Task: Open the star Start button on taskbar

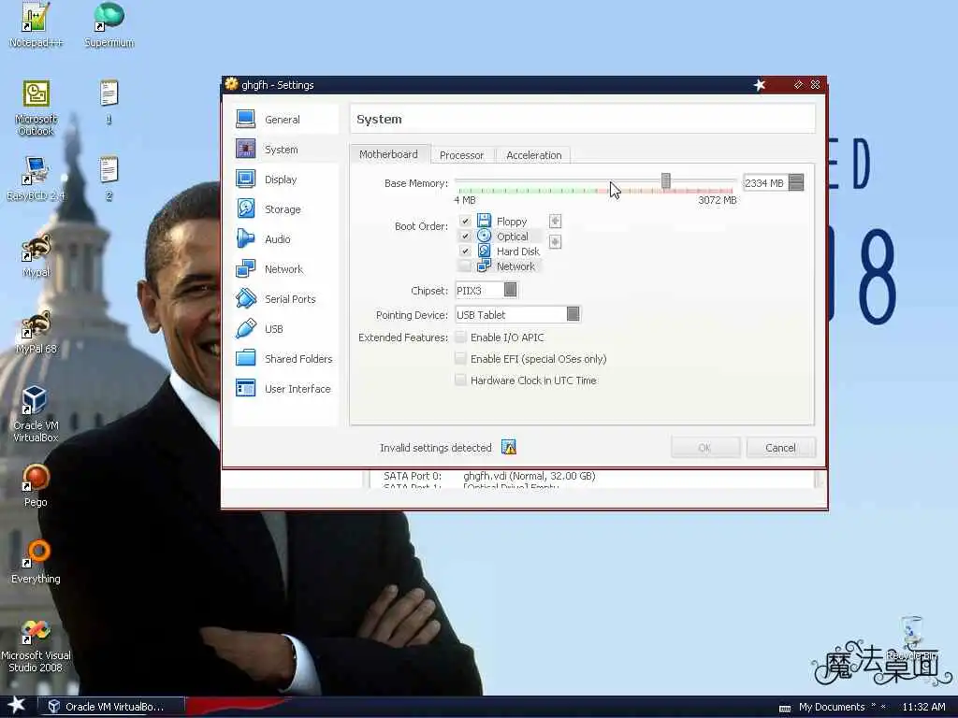Action: 17,705
